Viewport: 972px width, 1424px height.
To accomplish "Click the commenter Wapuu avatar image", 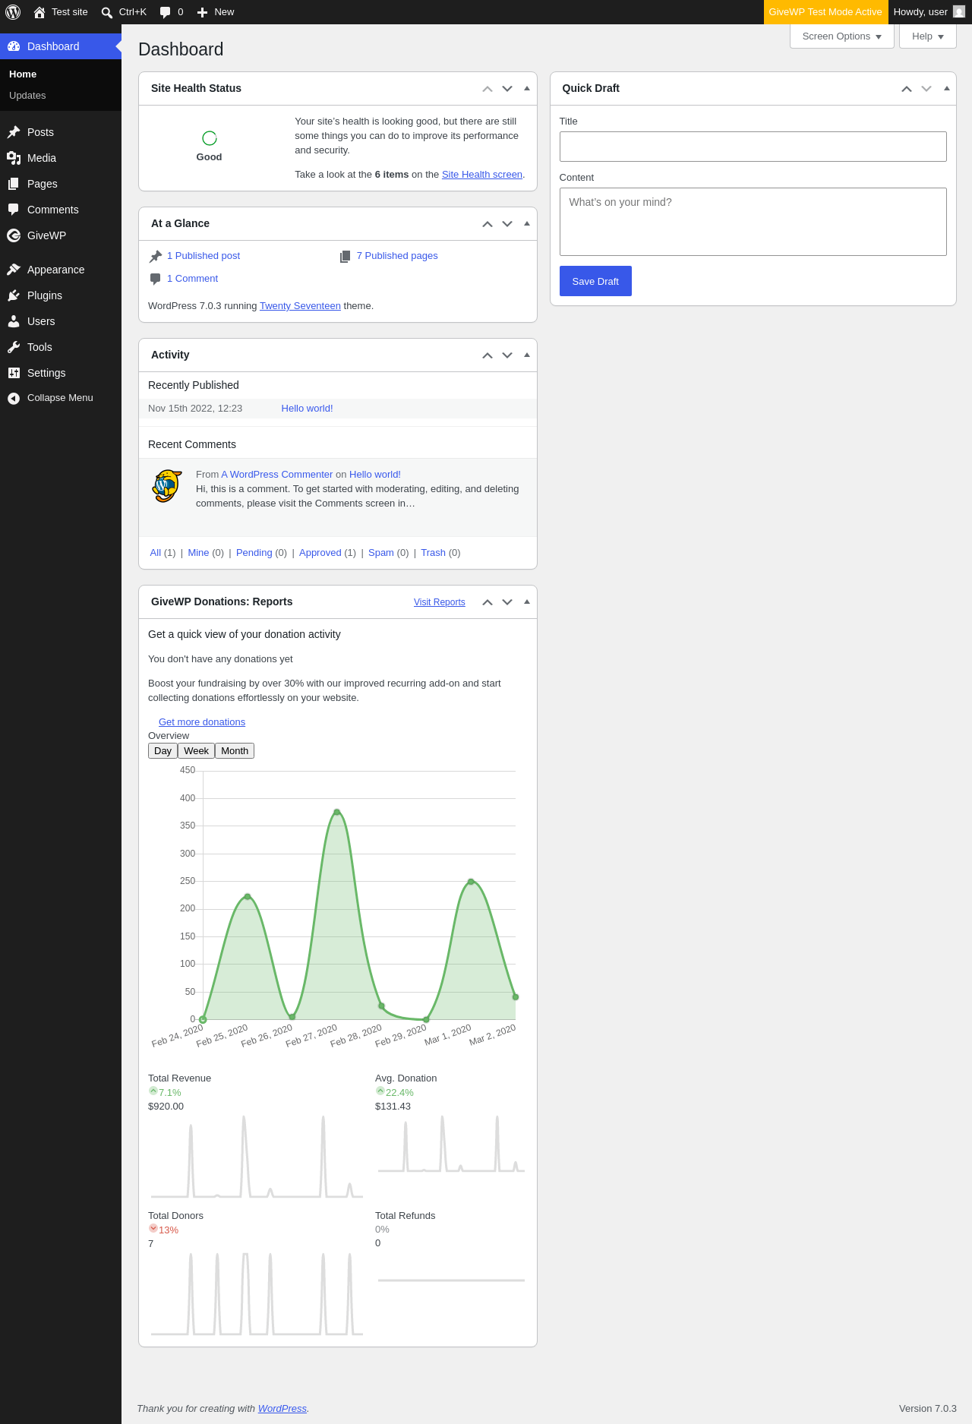I will click(x=168, y=486).
